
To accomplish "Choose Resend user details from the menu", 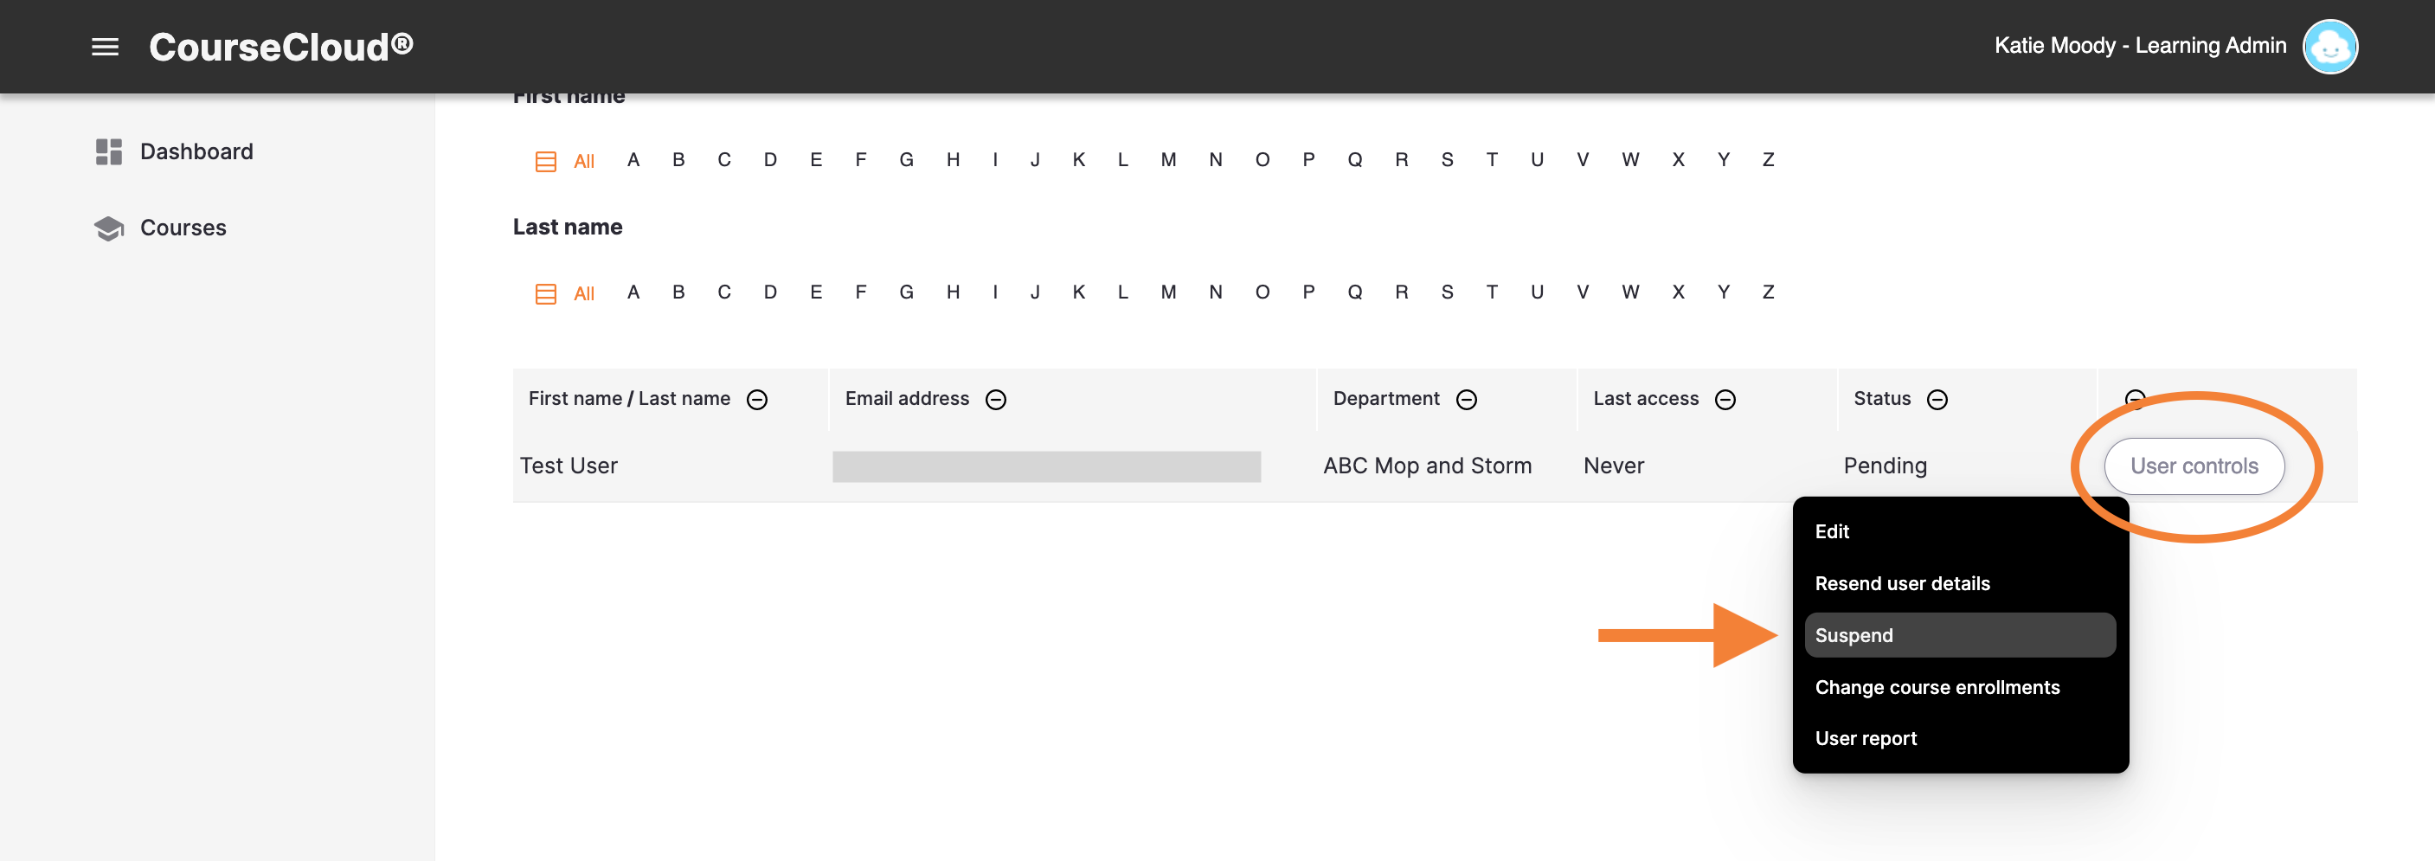I will coord(1902,583).
